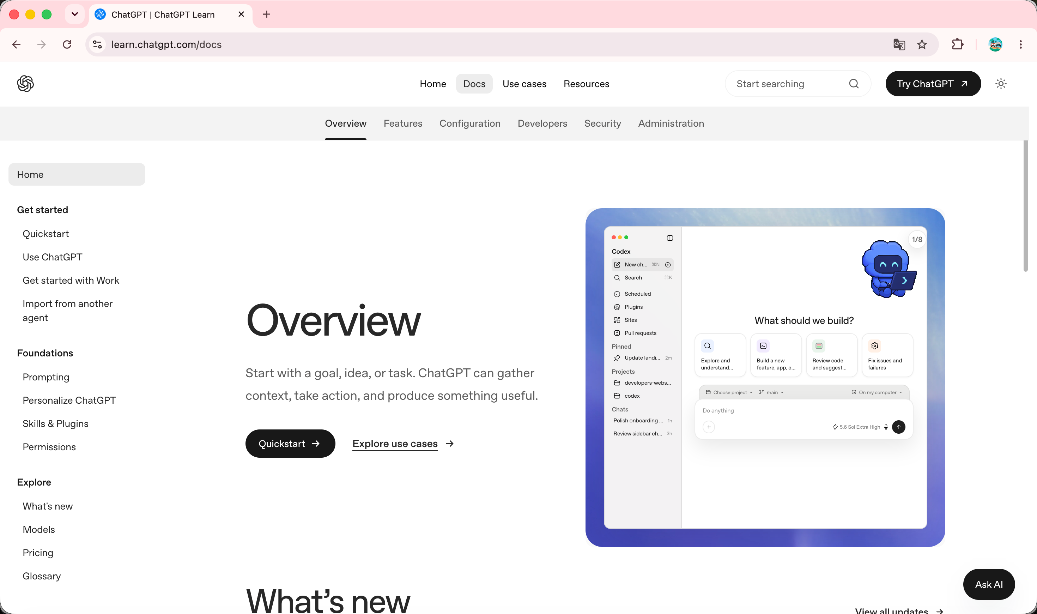Screen dimensions: 1037x614
Task: Go back with the browser back arrow
Action: [17, 44]
